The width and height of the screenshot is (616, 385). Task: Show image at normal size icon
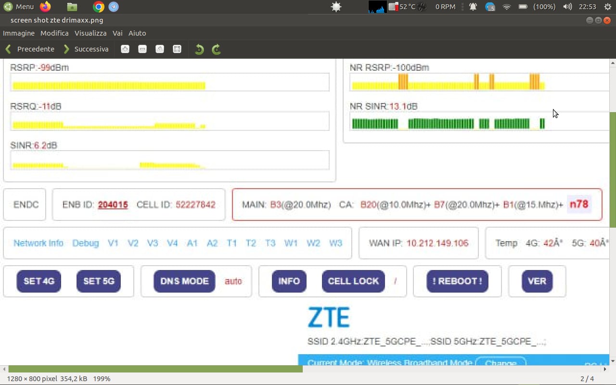coord(160,49)
